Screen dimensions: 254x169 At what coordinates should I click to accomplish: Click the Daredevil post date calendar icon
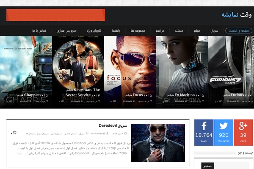click(126, 134)
